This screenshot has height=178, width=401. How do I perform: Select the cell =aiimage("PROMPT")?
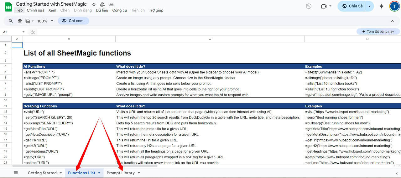69,78
